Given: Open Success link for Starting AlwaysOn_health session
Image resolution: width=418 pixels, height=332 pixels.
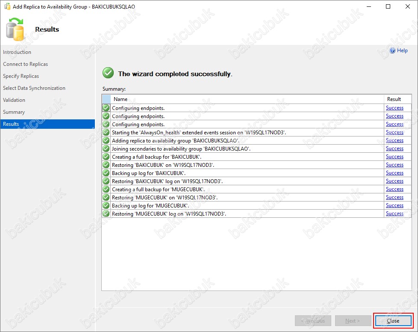Looking at the screenshot, I should [394, 132].
